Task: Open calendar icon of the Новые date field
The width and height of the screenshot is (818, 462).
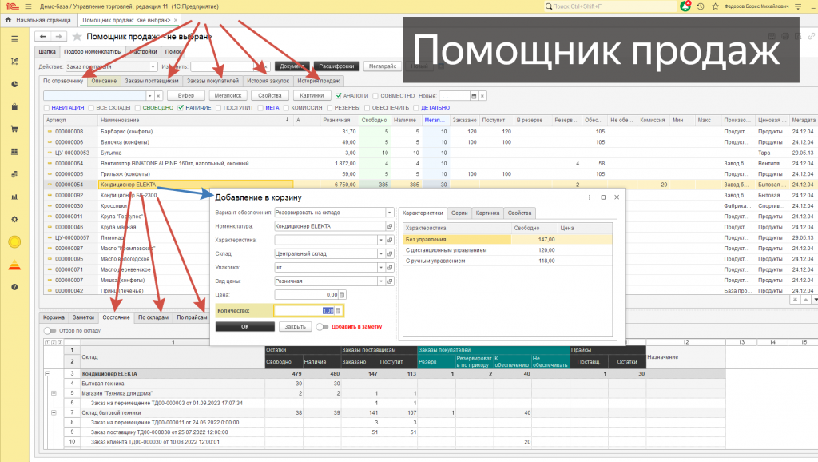Action: [474, 96]
